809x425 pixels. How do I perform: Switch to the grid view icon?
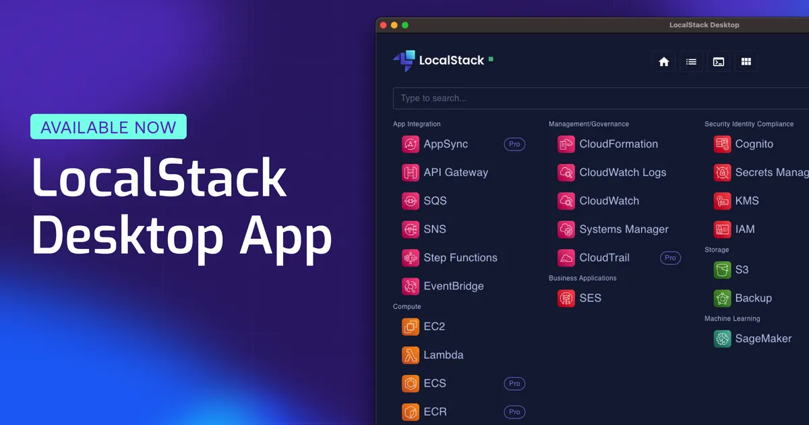pos(746,61)
